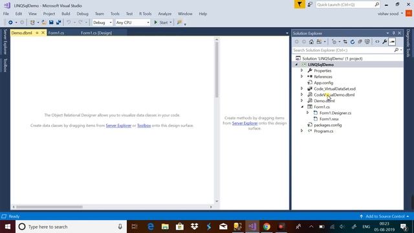Toggle Preview Selected Items icon

tap(392, 41)
